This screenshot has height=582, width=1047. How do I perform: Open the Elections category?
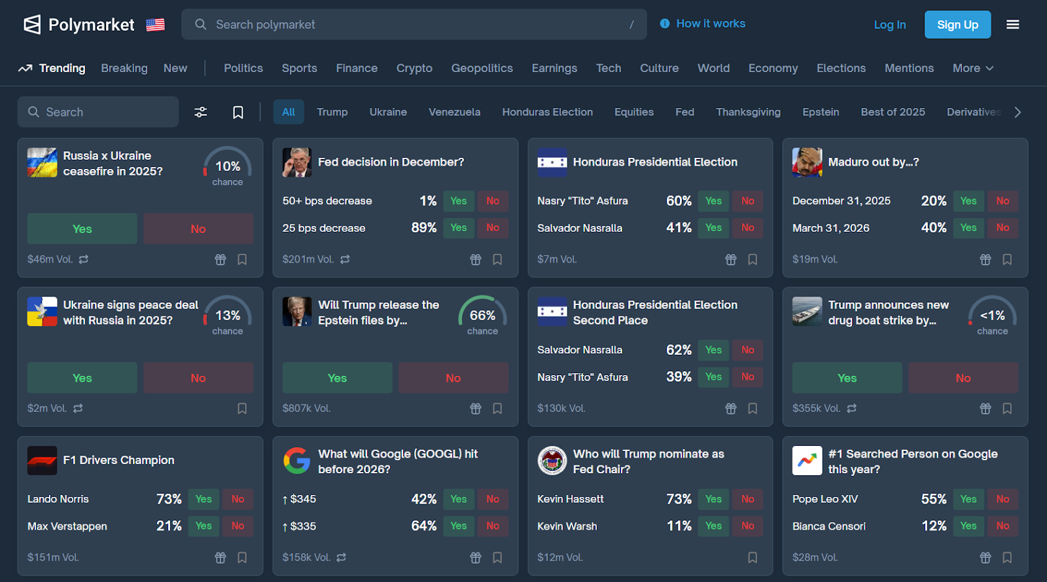click(x=841, y=68)
